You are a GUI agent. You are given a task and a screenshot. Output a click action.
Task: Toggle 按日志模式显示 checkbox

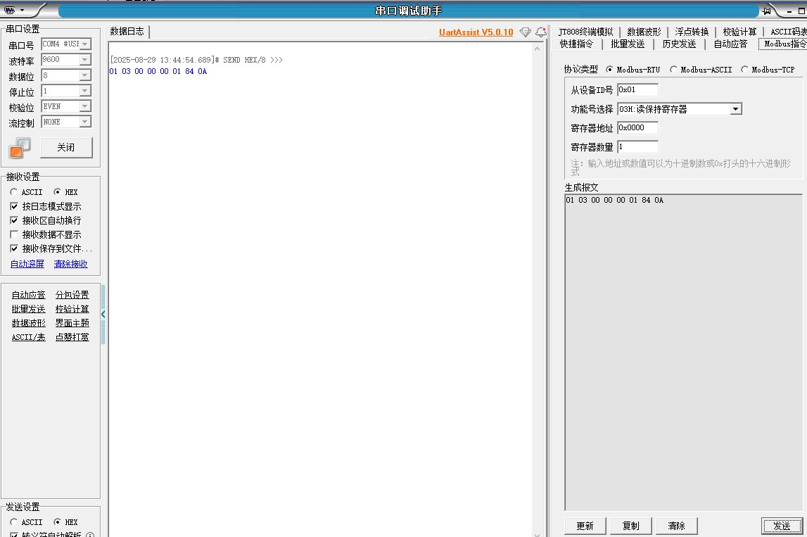[15, 206]
